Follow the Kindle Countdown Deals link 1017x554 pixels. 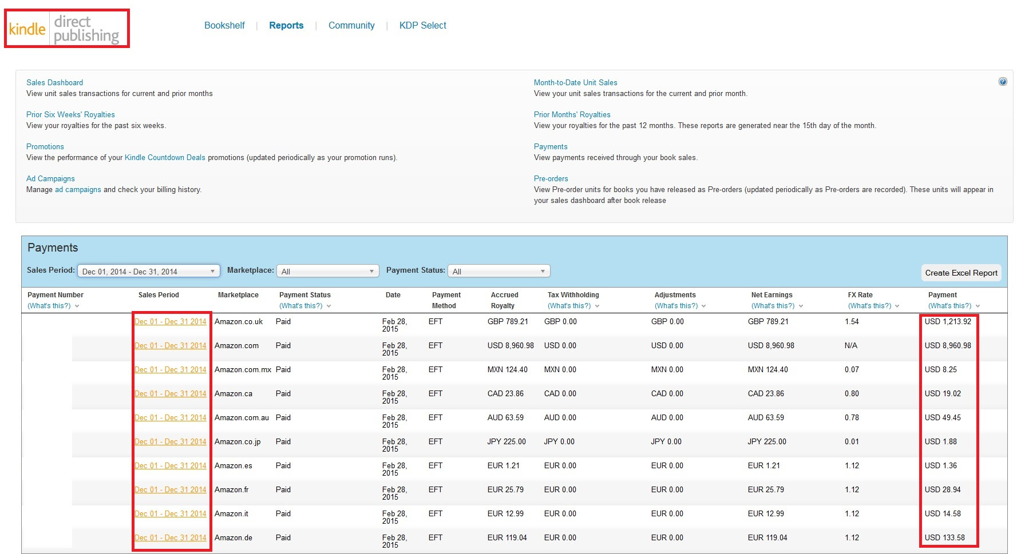click(x=165, y=157)
